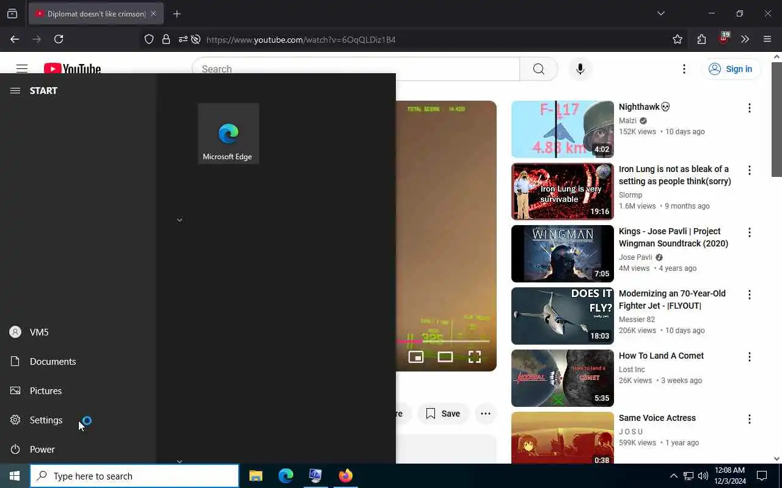Click the YouTube URL in the address bar
The width and height of the screenshot is (782, 488).
(x=301, y=40)
